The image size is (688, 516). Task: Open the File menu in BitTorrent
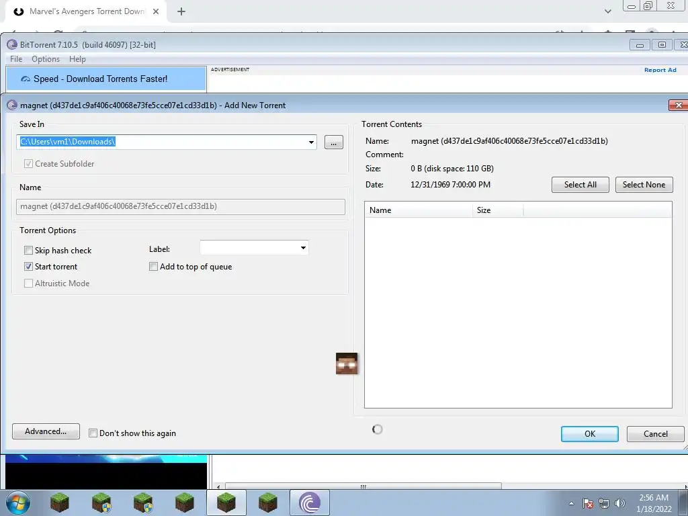[x=16, y=59]
